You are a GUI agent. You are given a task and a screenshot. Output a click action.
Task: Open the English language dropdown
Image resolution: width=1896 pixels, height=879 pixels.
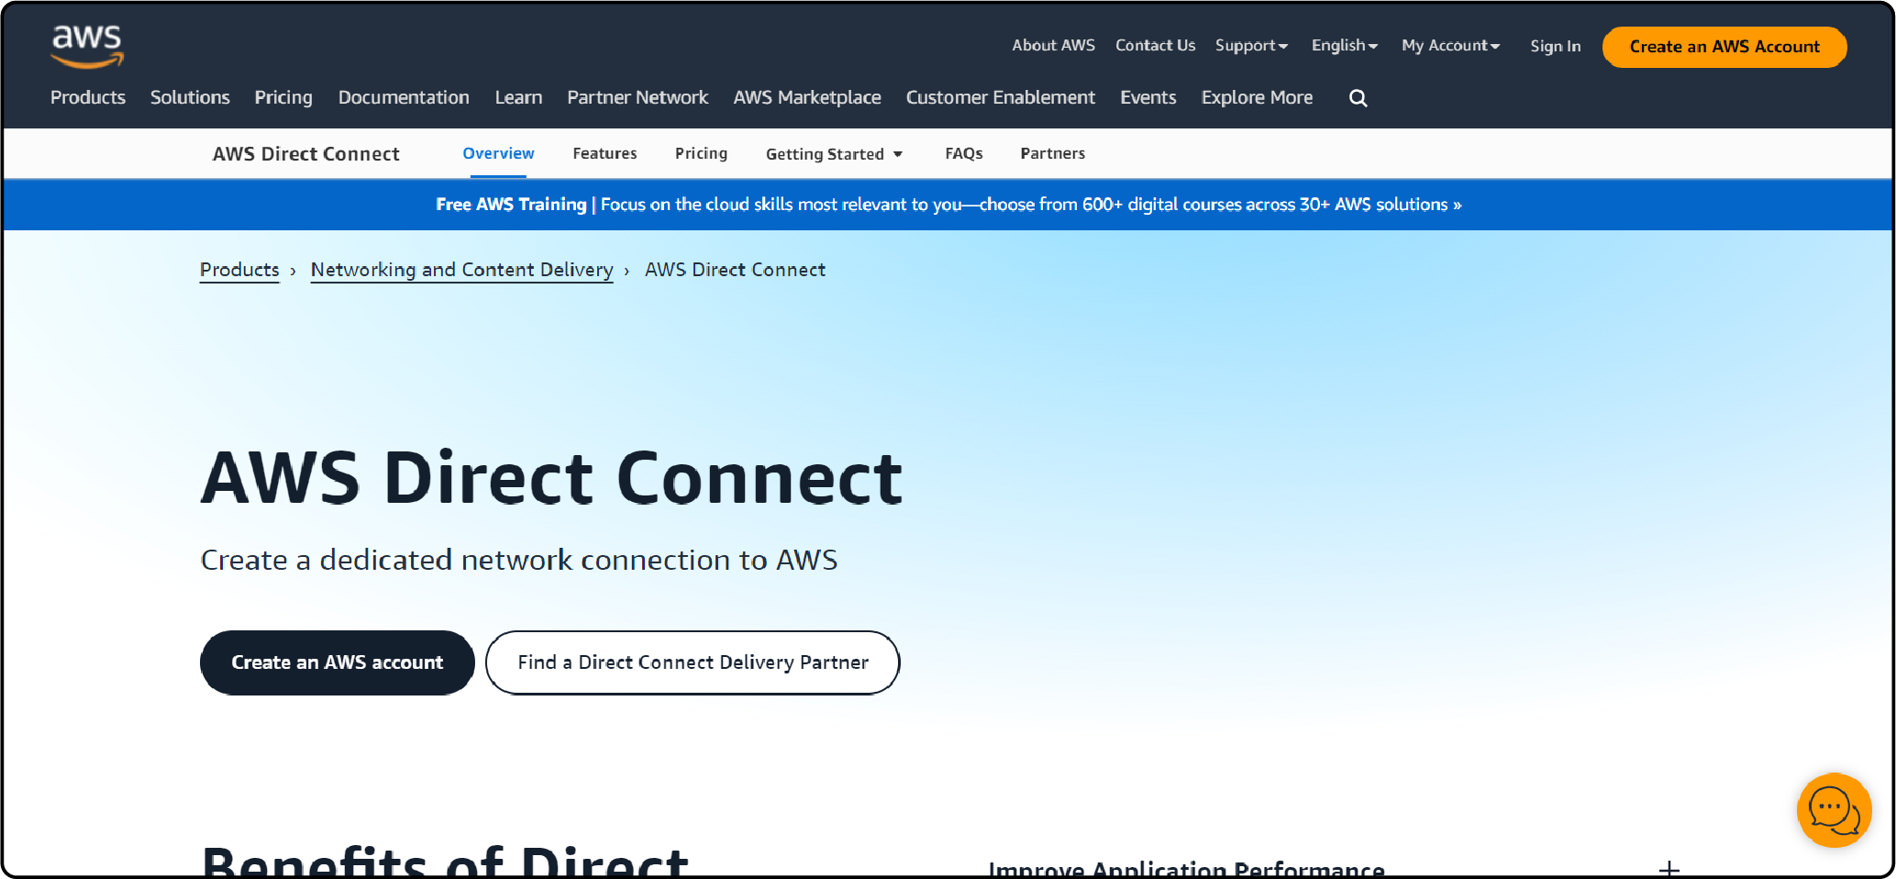point(1345,46)
